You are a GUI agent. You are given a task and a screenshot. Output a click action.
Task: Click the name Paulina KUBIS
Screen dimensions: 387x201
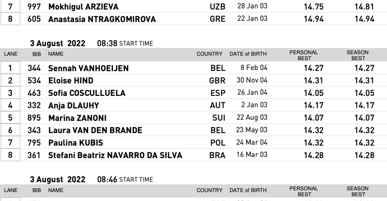tap(75, 143)
